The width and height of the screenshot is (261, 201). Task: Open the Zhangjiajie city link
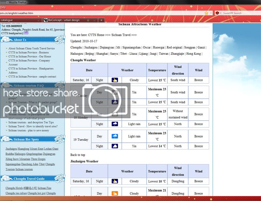click(177, 54)
